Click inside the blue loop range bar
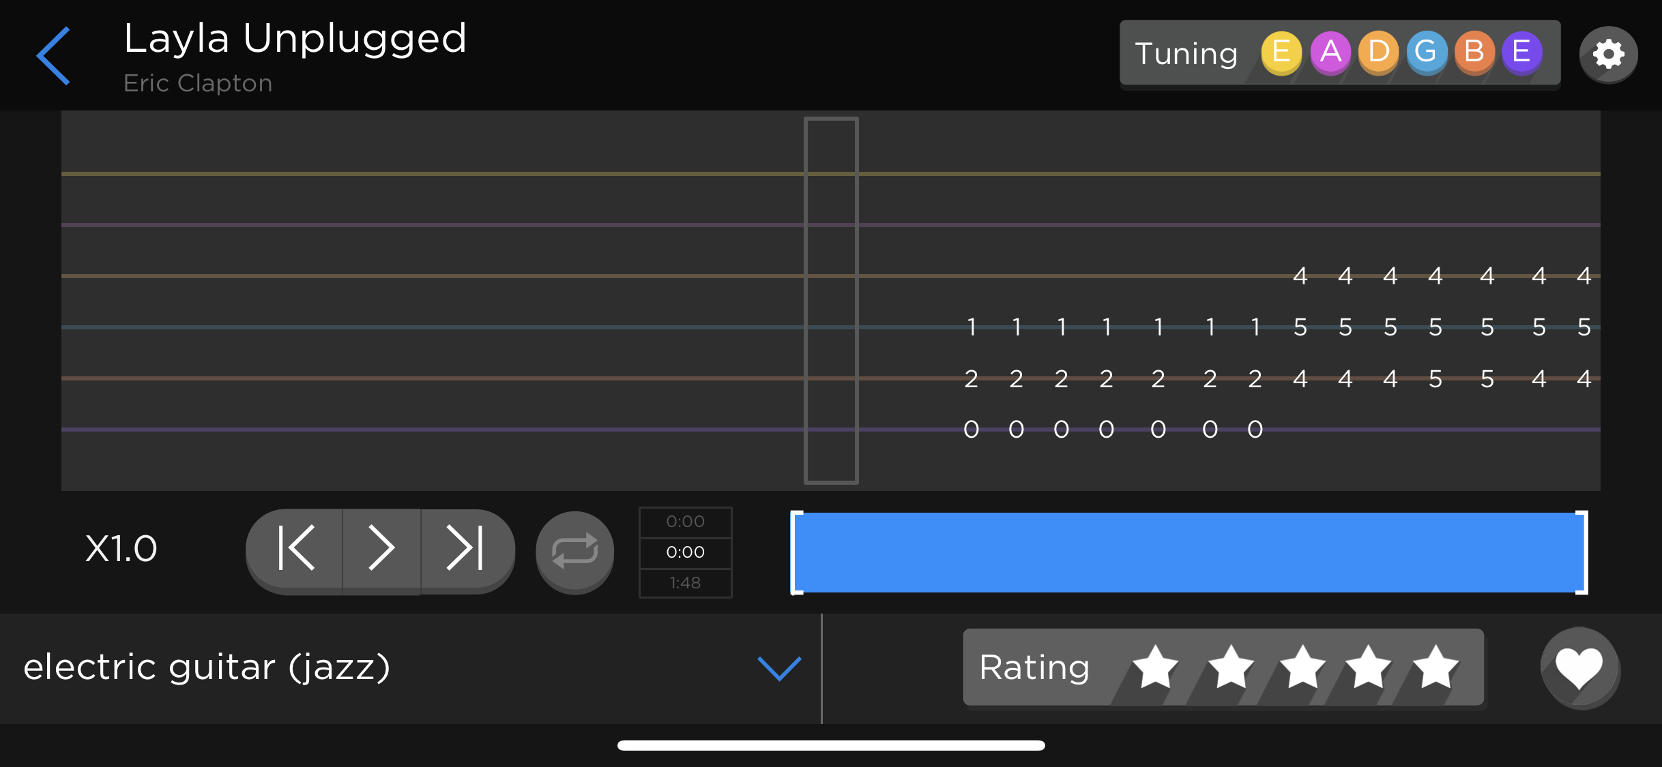1662x767 pixels. click(1189, 552)
